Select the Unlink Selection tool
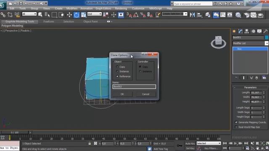This screenshot has width=269, height=151. [10, 15]
